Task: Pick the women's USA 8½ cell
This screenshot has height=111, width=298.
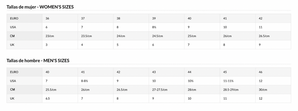Action: click(154, 27)
